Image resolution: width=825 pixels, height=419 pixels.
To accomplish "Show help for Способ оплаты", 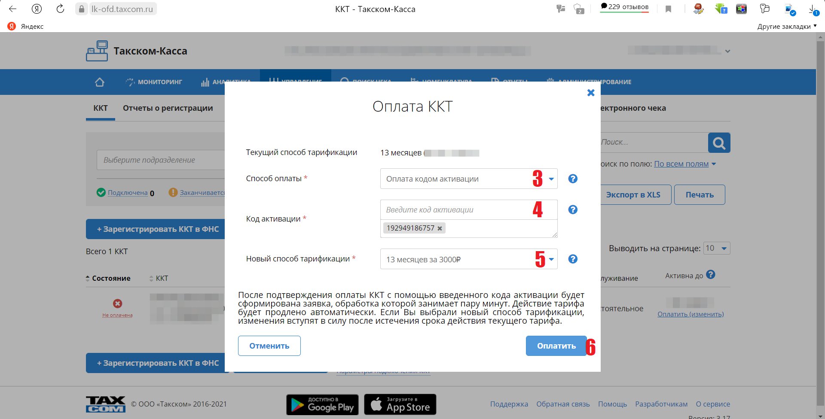I will tap(573, 179).
